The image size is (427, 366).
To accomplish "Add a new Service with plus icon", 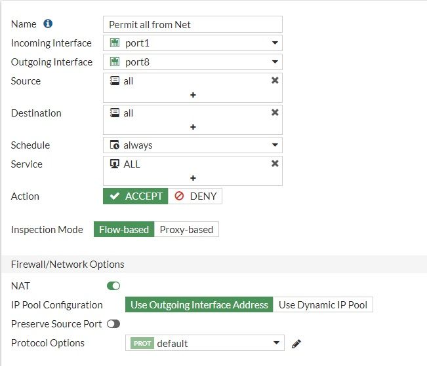I will (193, 178).
